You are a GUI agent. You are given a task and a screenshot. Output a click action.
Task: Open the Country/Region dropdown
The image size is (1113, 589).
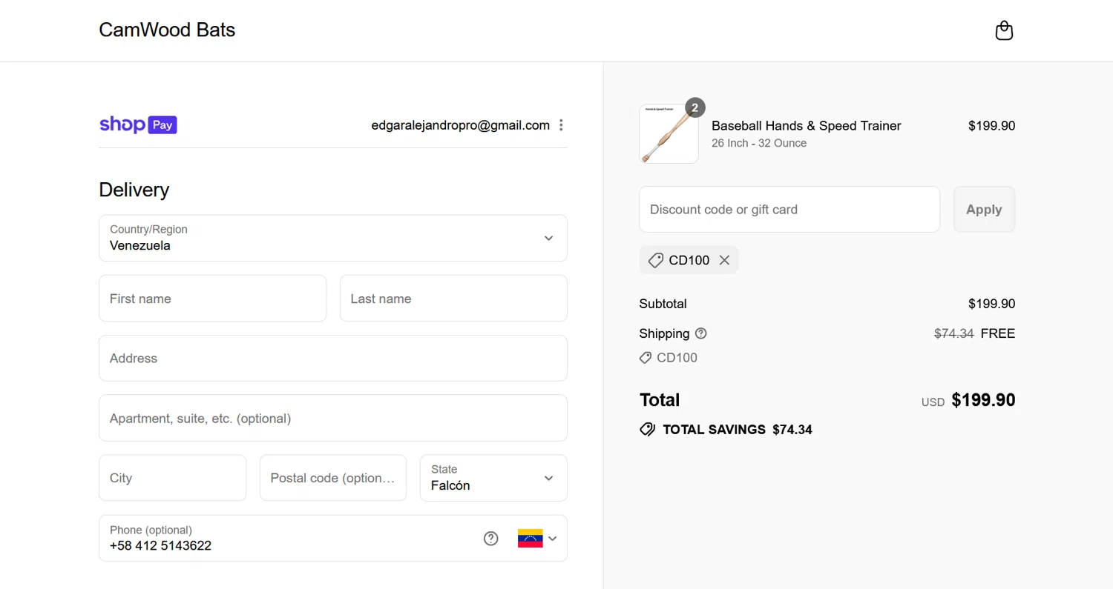[333, 238]
